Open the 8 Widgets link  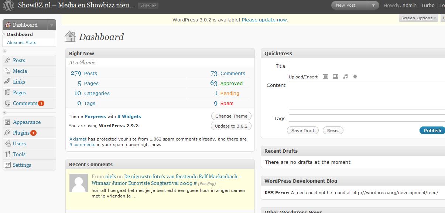pos(129,116)
